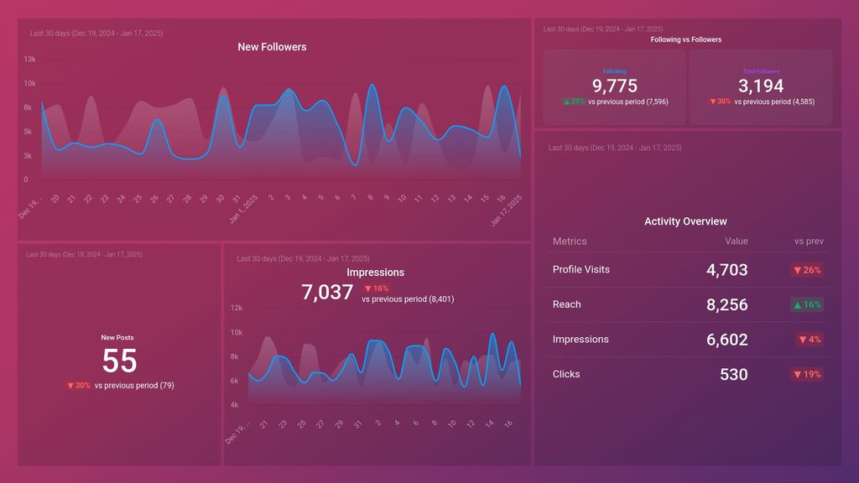Click the 4% decrease badge

click(x=810, y=340)
